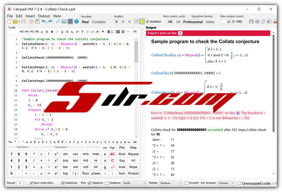Save output with the right-side floppy icon
The image size is (282, 192).
[251, 22]
